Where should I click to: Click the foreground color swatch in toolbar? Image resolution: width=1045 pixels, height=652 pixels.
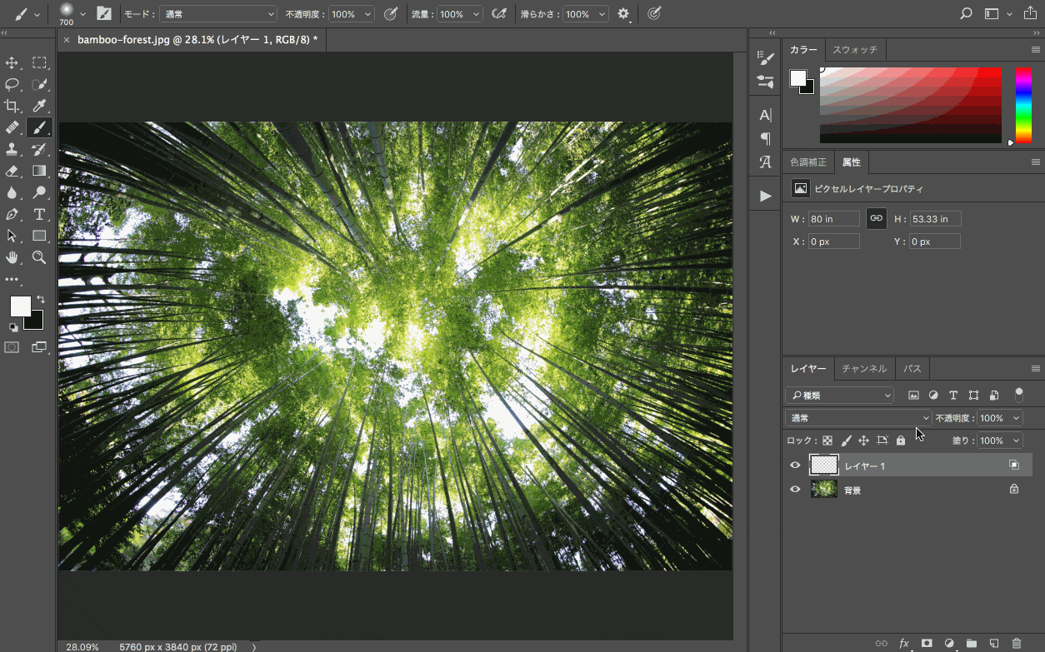pyautogui.click(x=20, y=306)
